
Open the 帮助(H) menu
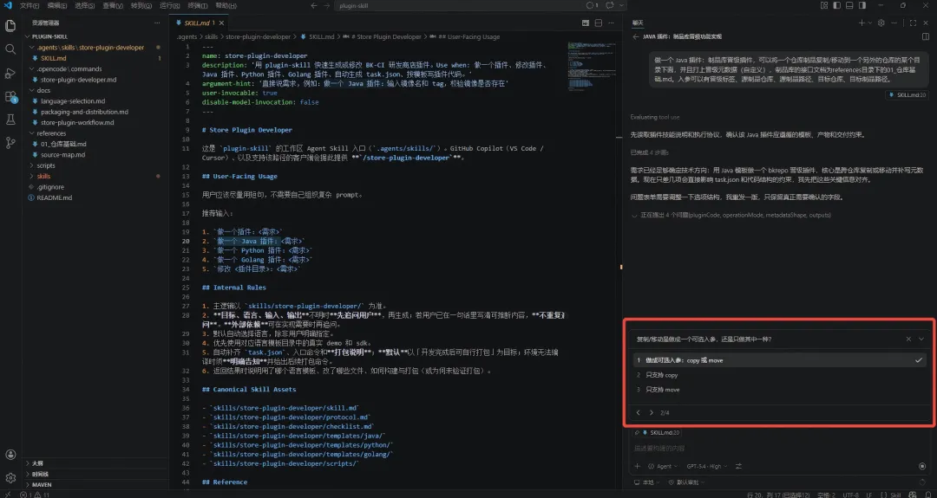pos(226,5)
